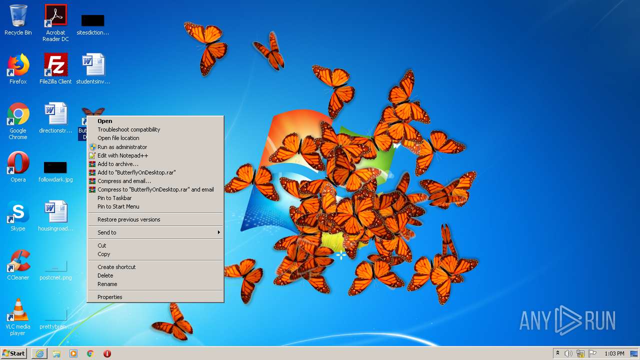This screenshot has height=360, width=640.
Task: Click the network tray icon
Action: (x=580, y=353)
